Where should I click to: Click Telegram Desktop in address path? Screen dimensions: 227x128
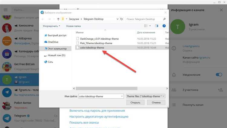(x=94, y=19)
